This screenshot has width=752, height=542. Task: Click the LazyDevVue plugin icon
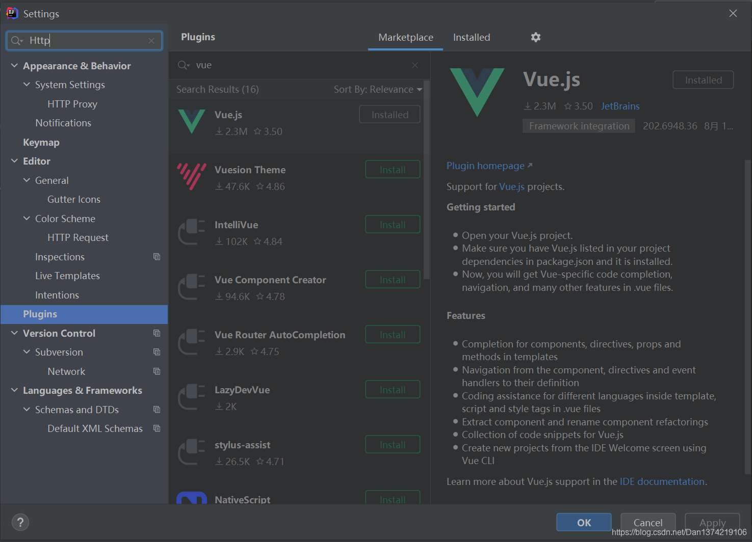coord(192,397)
